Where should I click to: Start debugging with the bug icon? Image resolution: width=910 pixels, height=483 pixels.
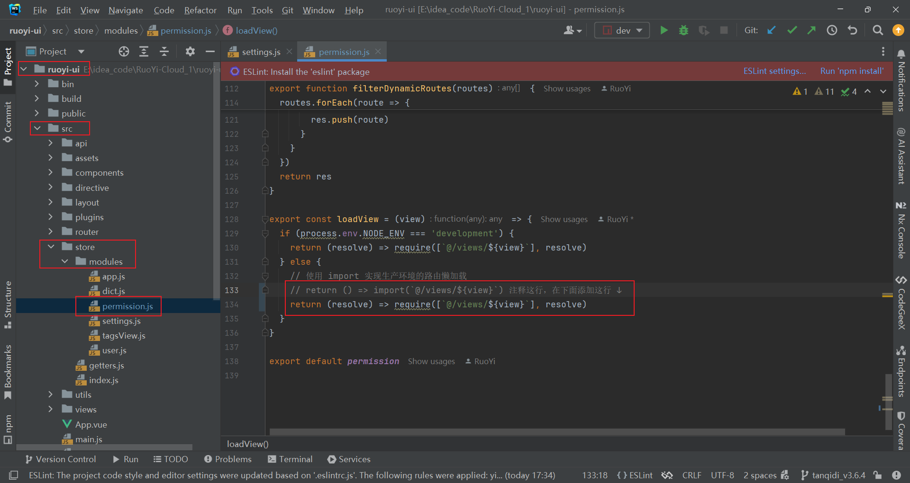(683, 30)
